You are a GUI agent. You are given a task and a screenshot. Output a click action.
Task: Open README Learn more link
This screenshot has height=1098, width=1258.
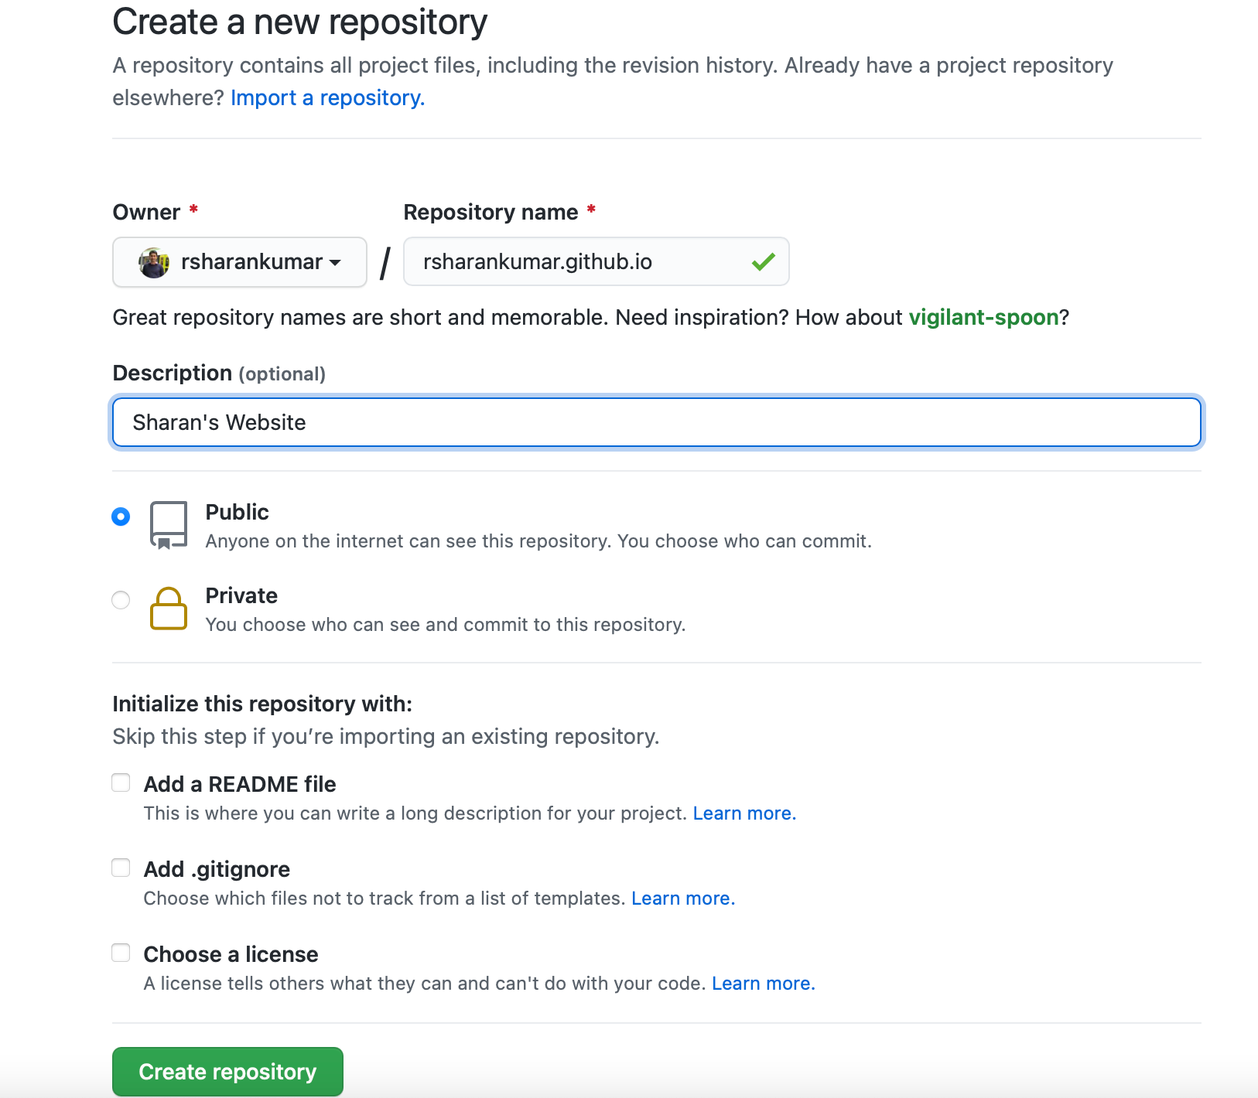click(744, 813)
